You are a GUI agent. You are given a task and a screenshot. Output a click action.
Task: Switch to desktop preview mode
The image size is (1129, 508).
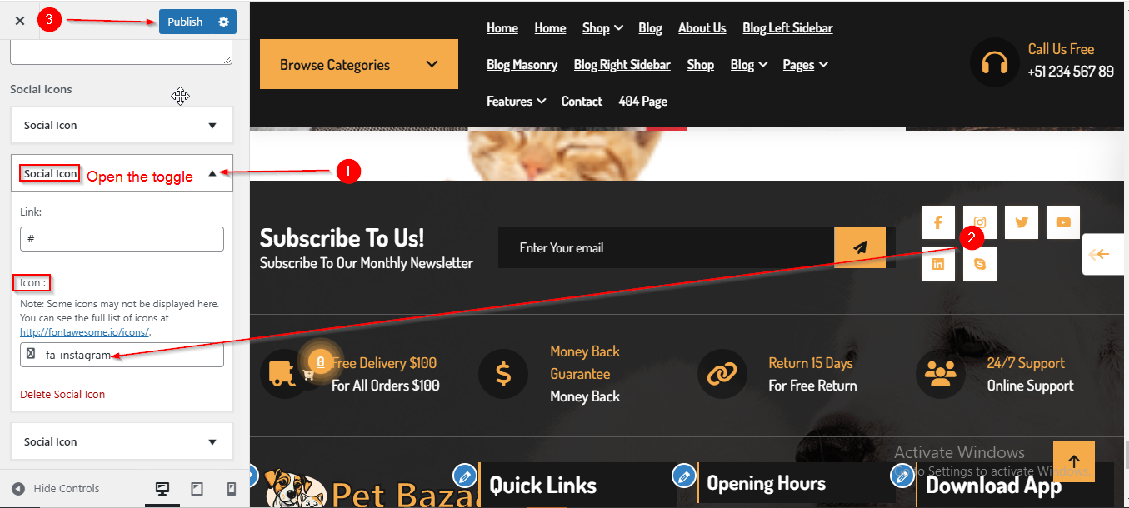coord(162,489)
